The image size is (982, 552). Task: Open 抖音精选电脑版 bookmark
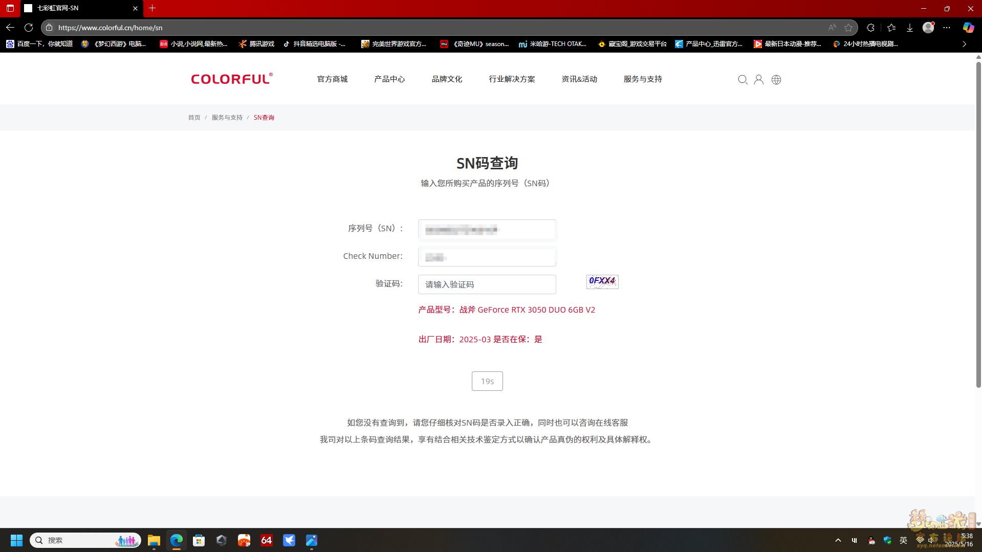[x=315, y=44]
